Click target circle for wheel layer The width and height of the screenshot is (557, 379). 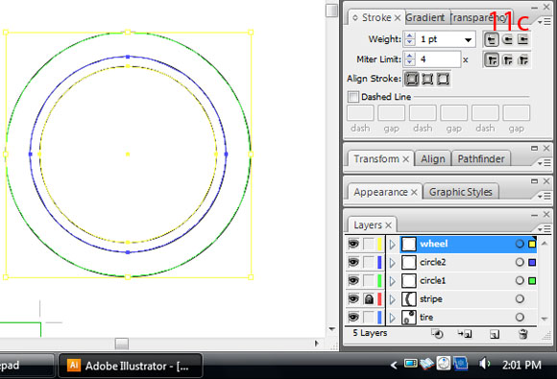tap(520, 244)
